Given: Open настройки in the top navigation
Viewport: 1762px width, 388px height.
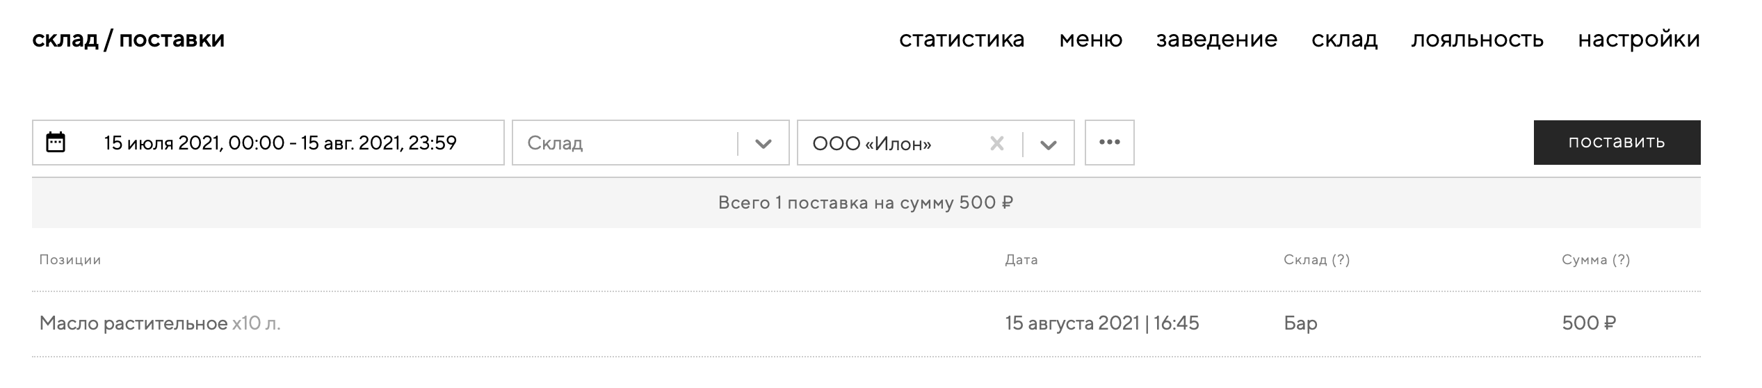Looking at the screenshot, I should click(x=1638, y=39).
